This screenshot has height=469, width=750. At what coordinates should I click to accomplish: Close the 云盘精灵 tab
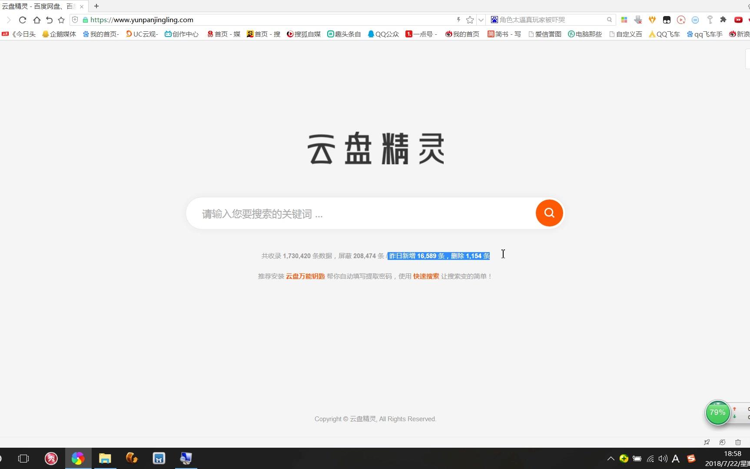point(81,7)
